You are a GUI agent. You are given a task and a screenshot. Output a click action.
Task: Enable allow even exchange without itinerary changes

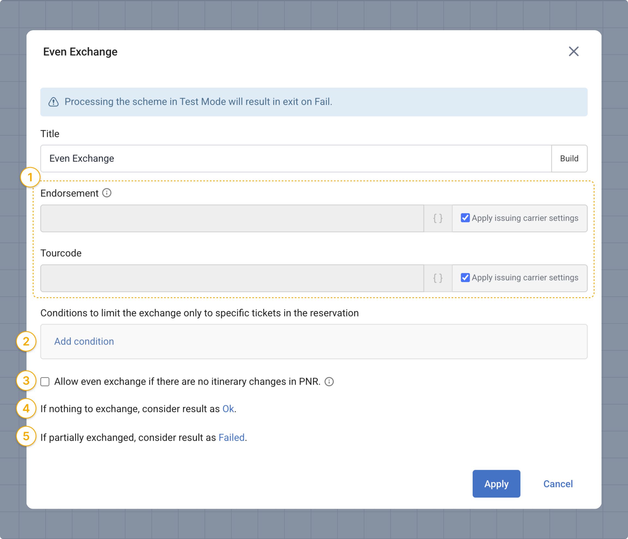pyautogui.click(x=45, y=382)
